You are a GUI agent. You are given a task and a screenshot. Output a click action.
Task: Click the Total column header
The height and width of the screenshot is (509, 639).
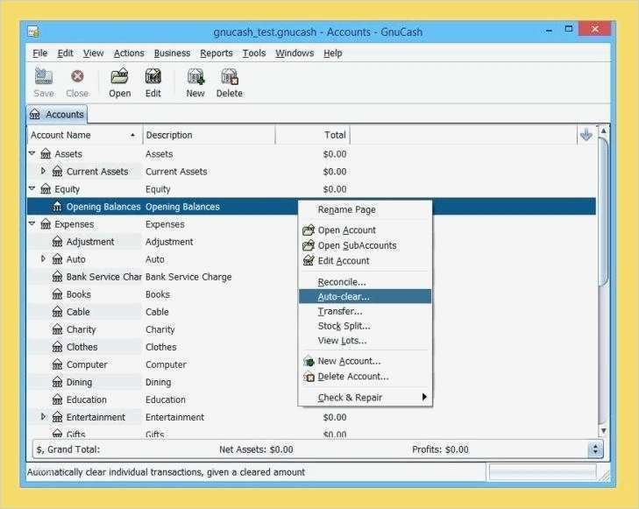click(313, 135)
